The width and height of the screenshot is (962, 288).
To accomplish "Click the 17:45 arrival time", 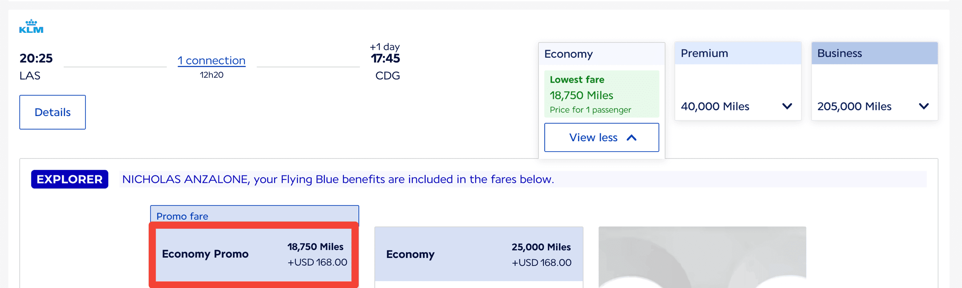I will tap(385, 58).
